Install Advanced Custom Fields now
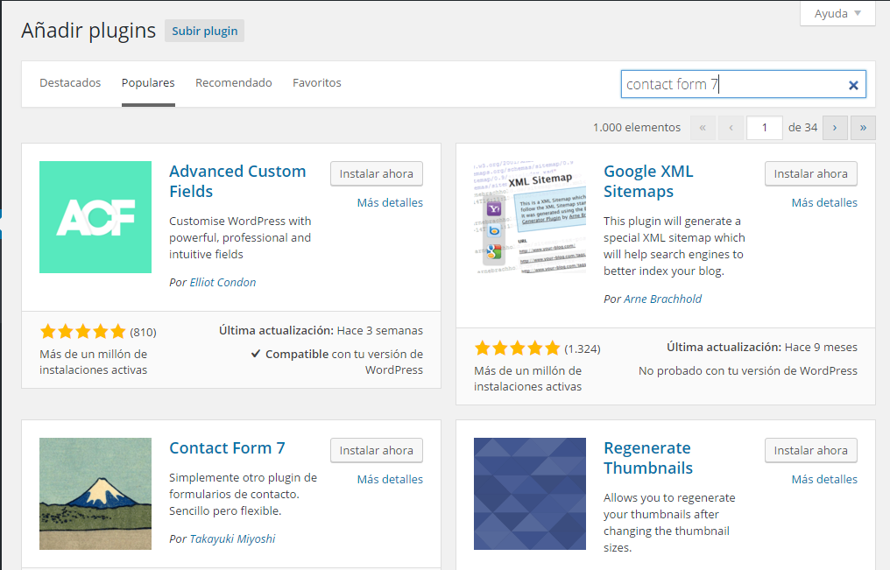 (377, 173)
